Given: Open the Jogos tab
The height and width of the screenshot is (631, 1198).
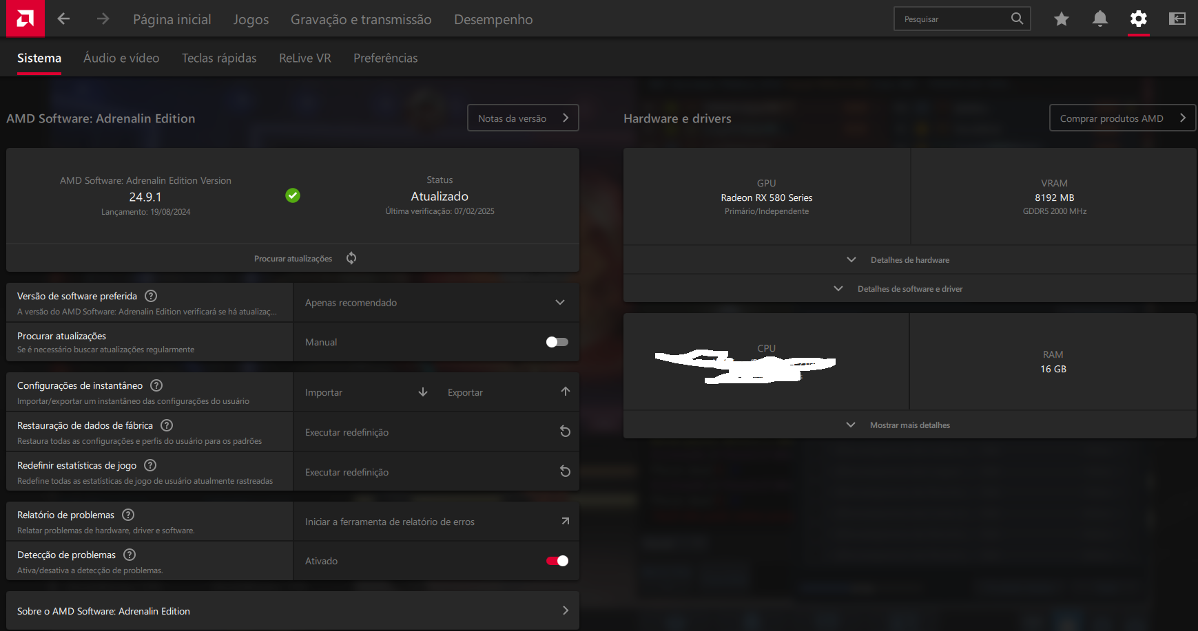Looking at the screenshot, I should [251, 19].
